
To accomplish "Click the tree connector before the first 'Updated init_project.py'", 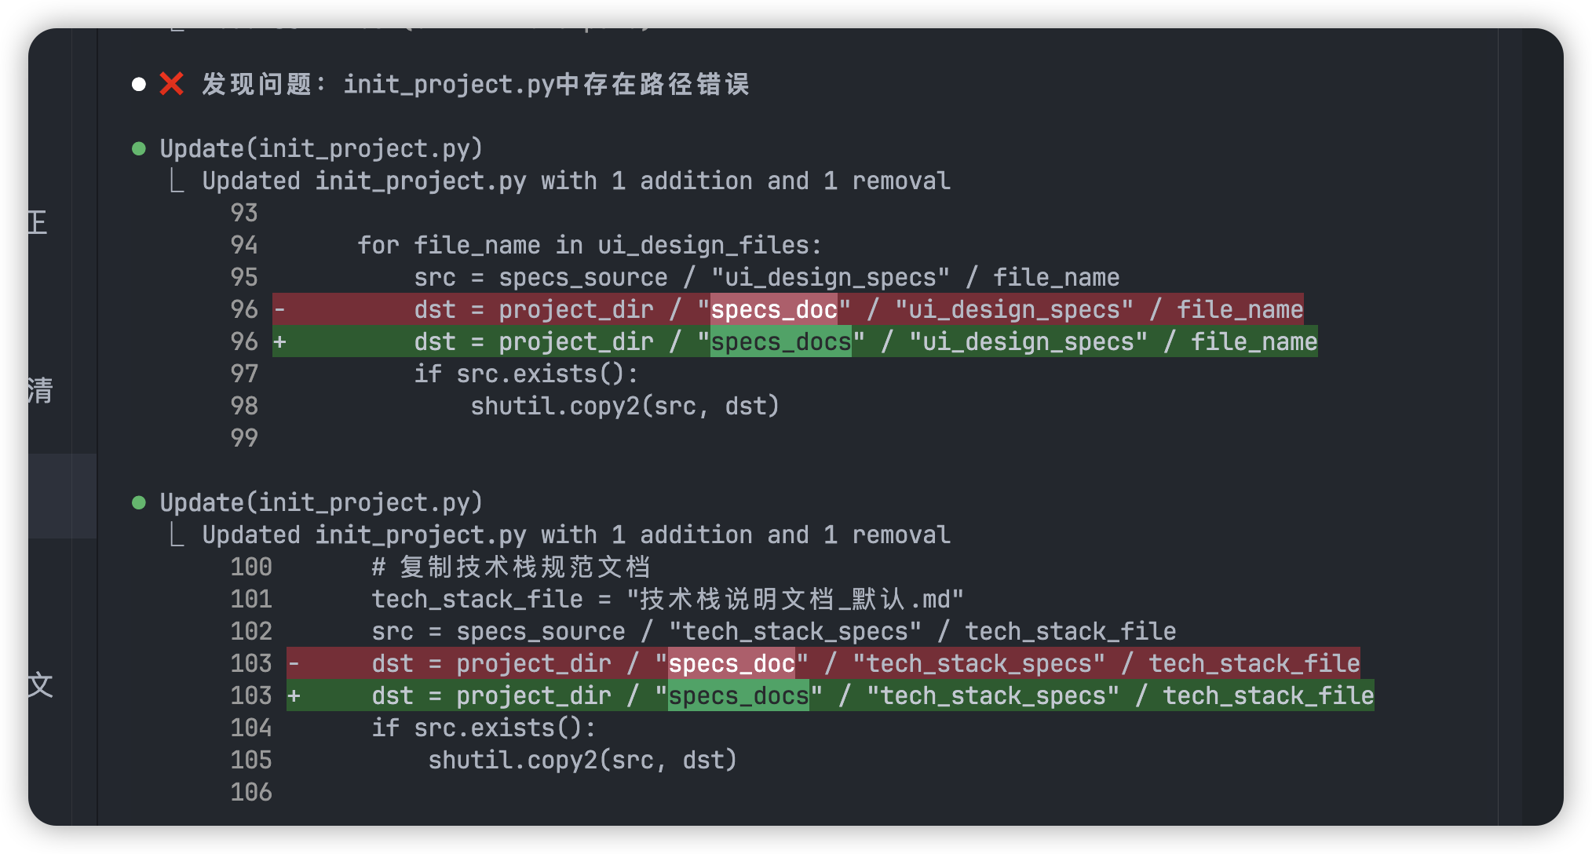I will [x=177, y=181].
